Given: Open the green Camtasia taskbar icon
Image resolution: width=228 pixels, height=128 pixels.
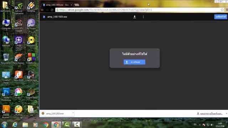Looking at the screenshot, I should pos(67,125).
